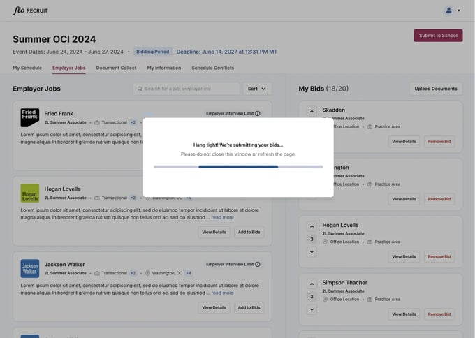
Task: Click Hogan Lovells bid office location icon
Action: 325,242
